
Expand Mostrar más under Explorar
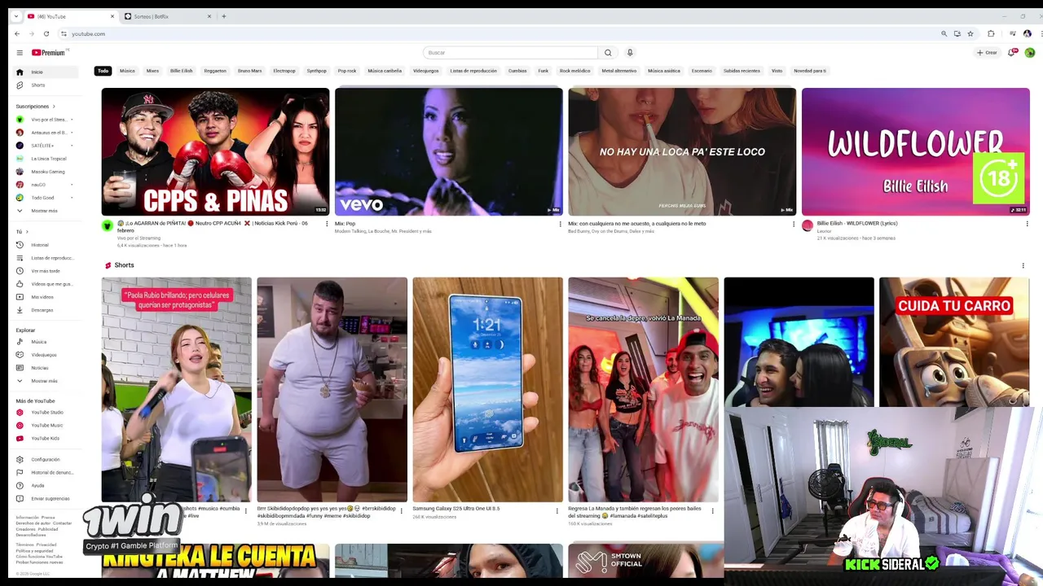pyautogui.click(x=46, y=381)
